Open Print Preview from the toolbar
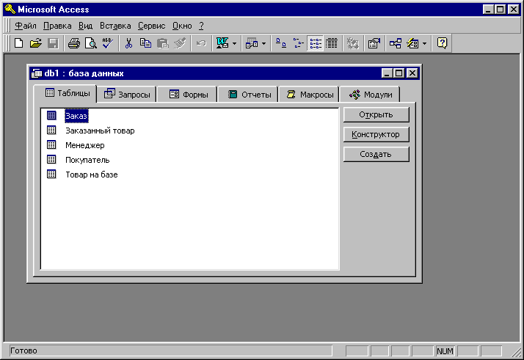 pyautogui.click(x=90, y=43)
